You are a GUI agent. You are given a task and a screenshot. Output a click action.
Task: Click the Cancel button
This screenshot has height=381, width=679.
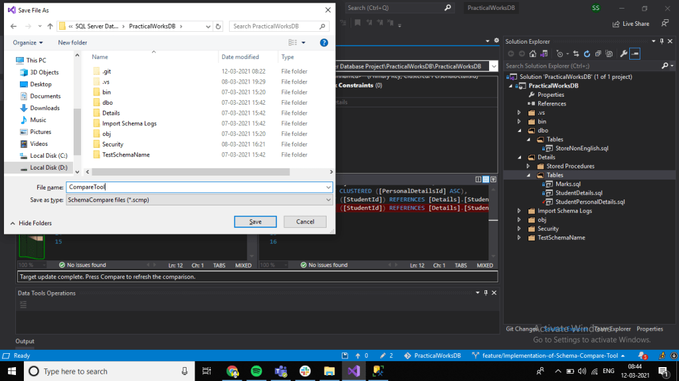click(x=305, y=221)
